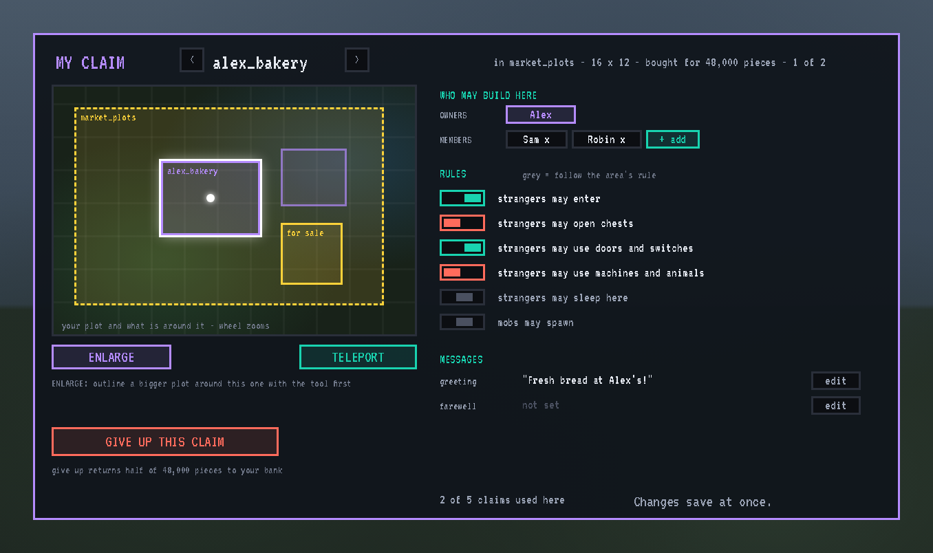Click the farewell 'not set' value
This screenshot has height=553, width=933.
click(541, 405)
